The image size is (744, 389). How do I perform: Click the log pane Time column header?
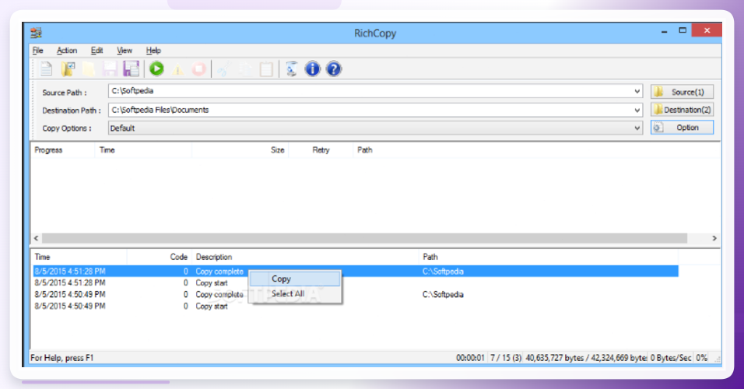79,257
